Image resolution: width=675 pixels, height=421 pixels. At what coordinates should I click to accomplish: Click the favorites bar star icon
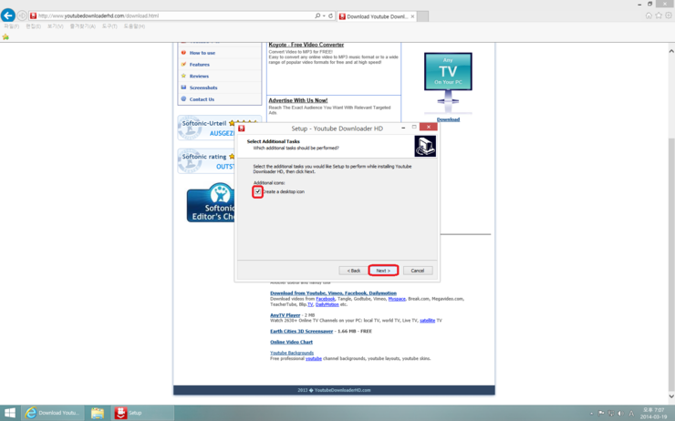click(5, 37)
